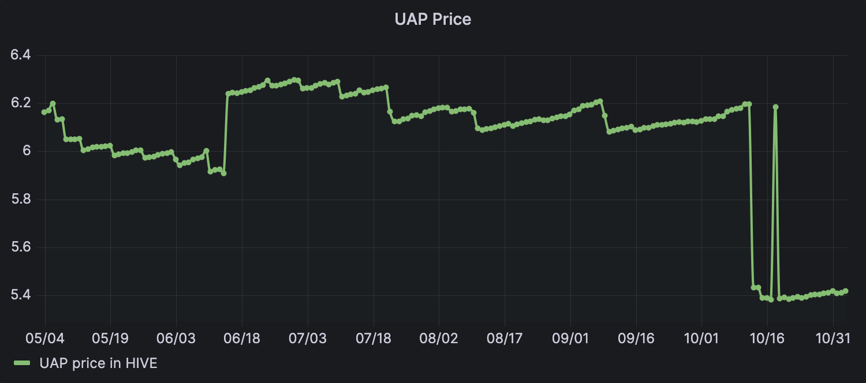Click the first data point on the line

(44, 112)
